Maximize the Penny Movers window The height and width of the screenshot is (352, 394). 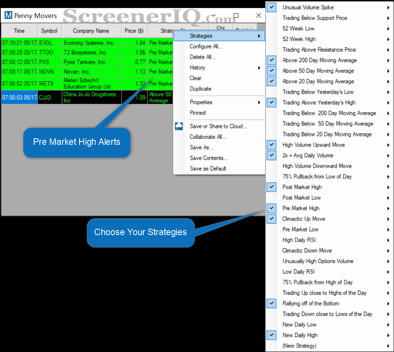tap(236, 15)
